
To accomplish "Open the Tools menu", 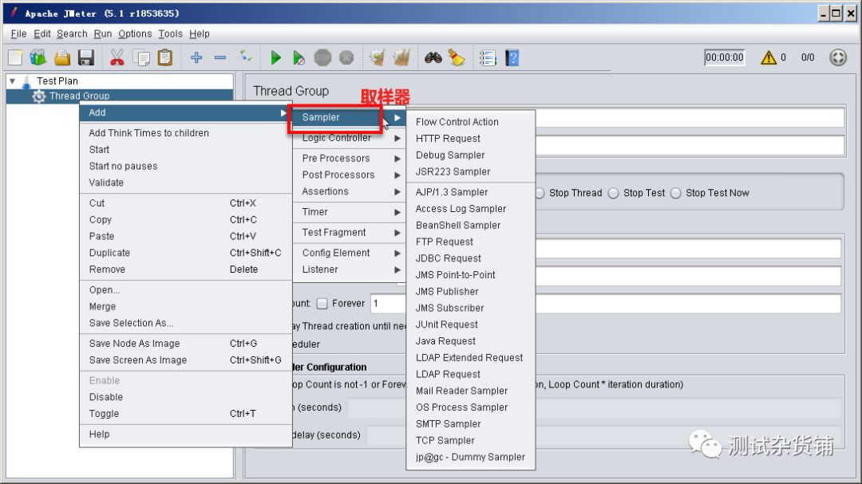I will [171, 33].
